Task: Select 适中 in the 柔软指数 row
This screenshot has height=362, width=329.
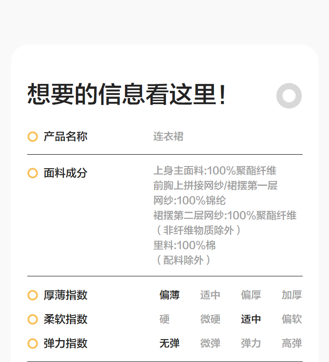Action: coord(251,319)
